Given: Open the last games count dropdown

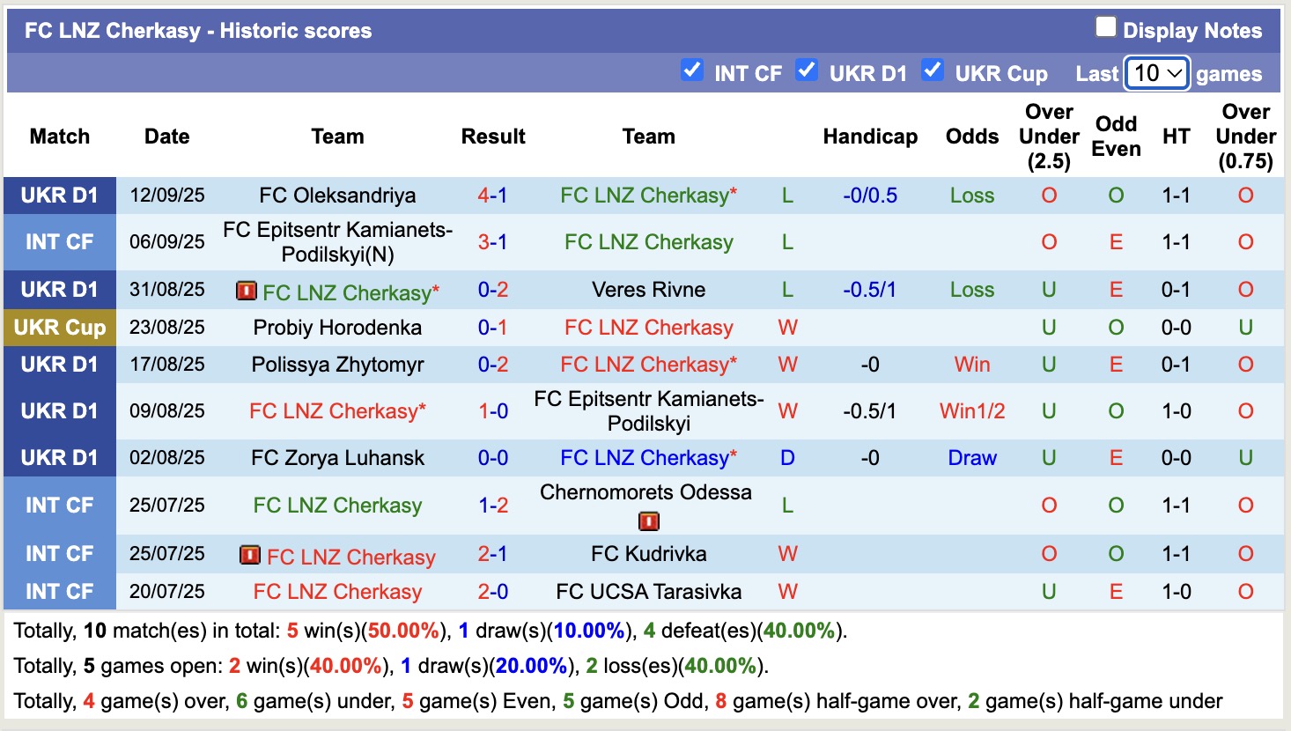Looking at the screenshot, I should (x=1156, y=73).
